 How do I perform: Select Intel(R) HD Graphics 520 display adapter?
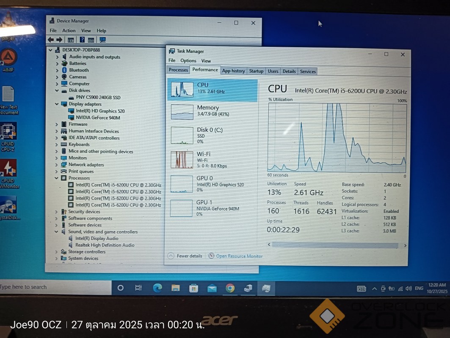point(100,111)
